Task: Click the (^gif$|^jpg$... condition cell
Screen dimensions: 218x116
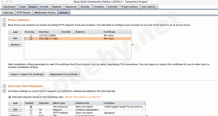Action: coord(124,107)
